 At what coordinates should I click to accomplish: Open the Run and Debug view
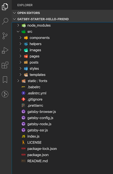click(5, 51)
